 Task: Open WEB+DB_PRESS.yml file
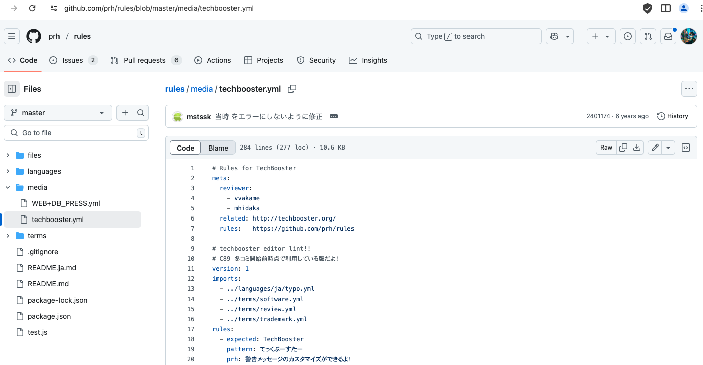[x=66, y=203]
